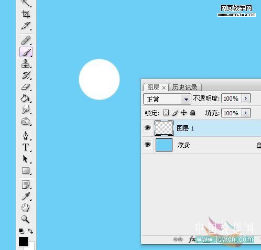The height and width of the screenshot is (250, 261).
Task: Select the Slice tool
Action: [x=26, y=26]
